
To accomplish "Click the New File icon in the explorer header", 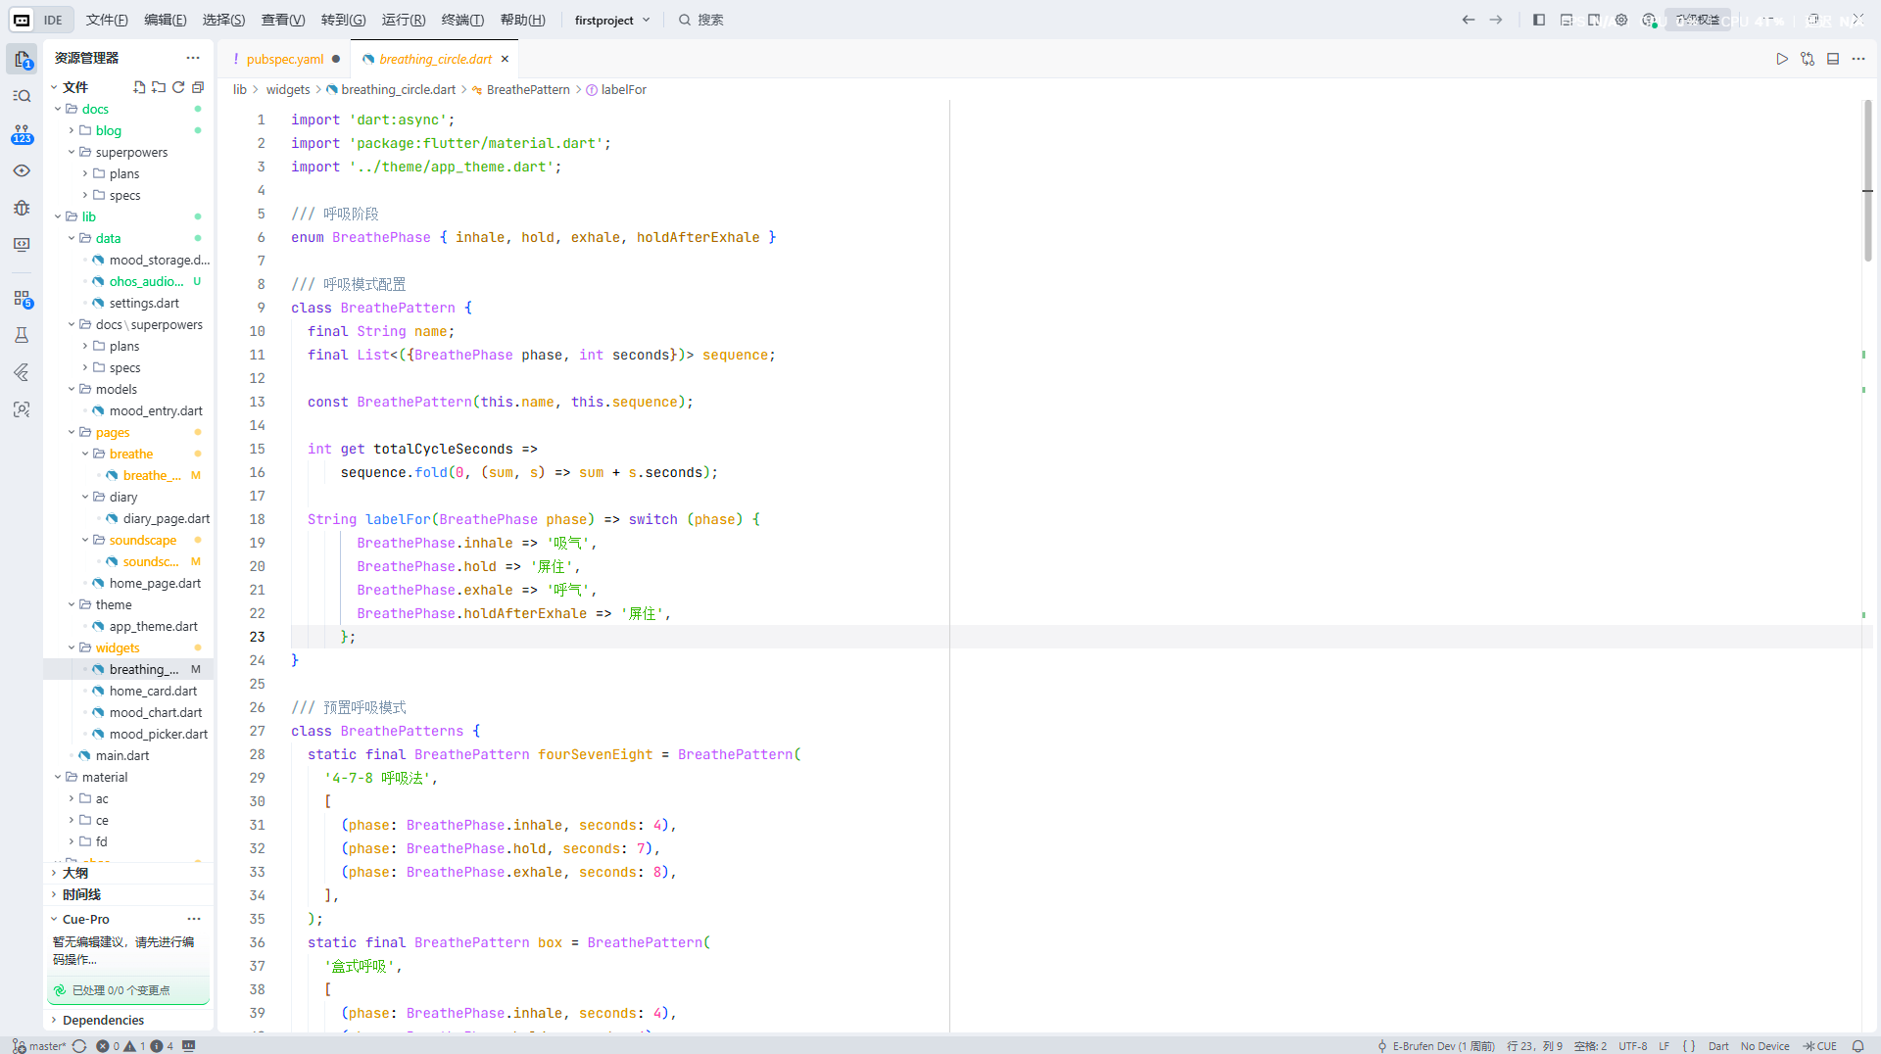I will 139,87.
